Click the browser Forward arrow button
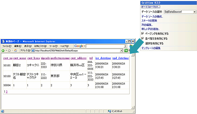Image resolution: width=197 pixels, height=114 pixels. click(9, 50)
